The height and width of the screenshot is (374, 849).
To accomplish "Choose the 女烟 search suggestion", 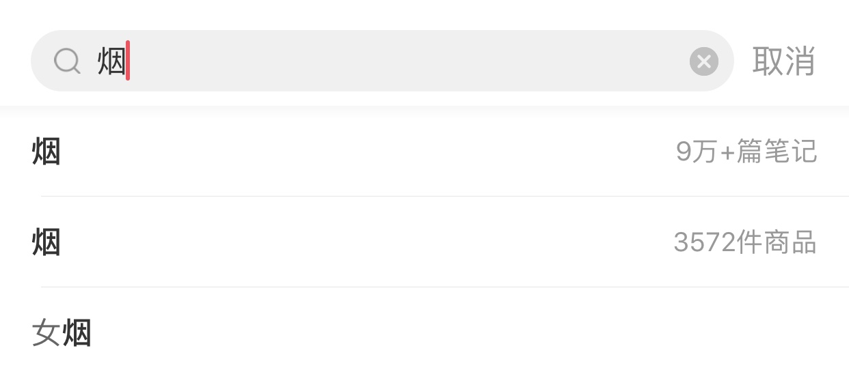I will tap(62, 333).
